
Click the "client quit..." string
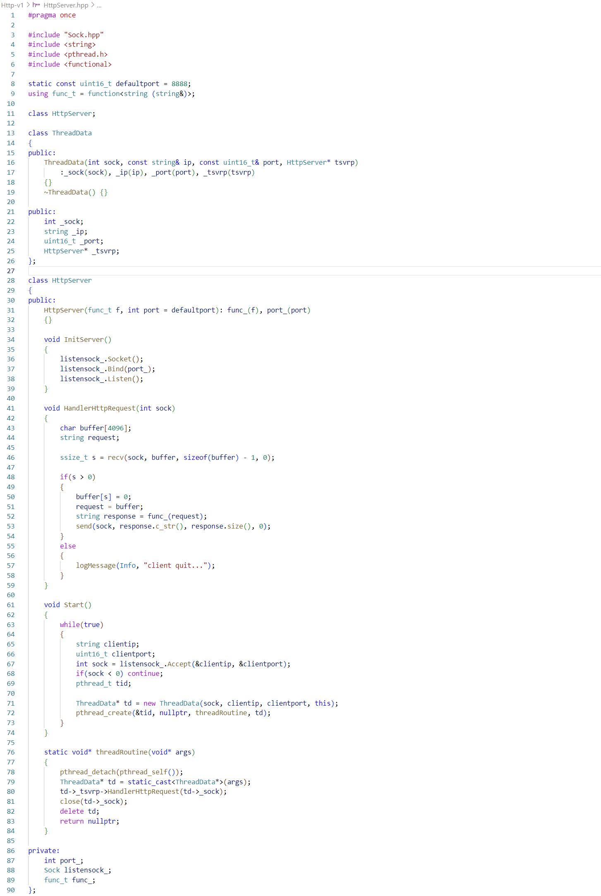(175, 566)
